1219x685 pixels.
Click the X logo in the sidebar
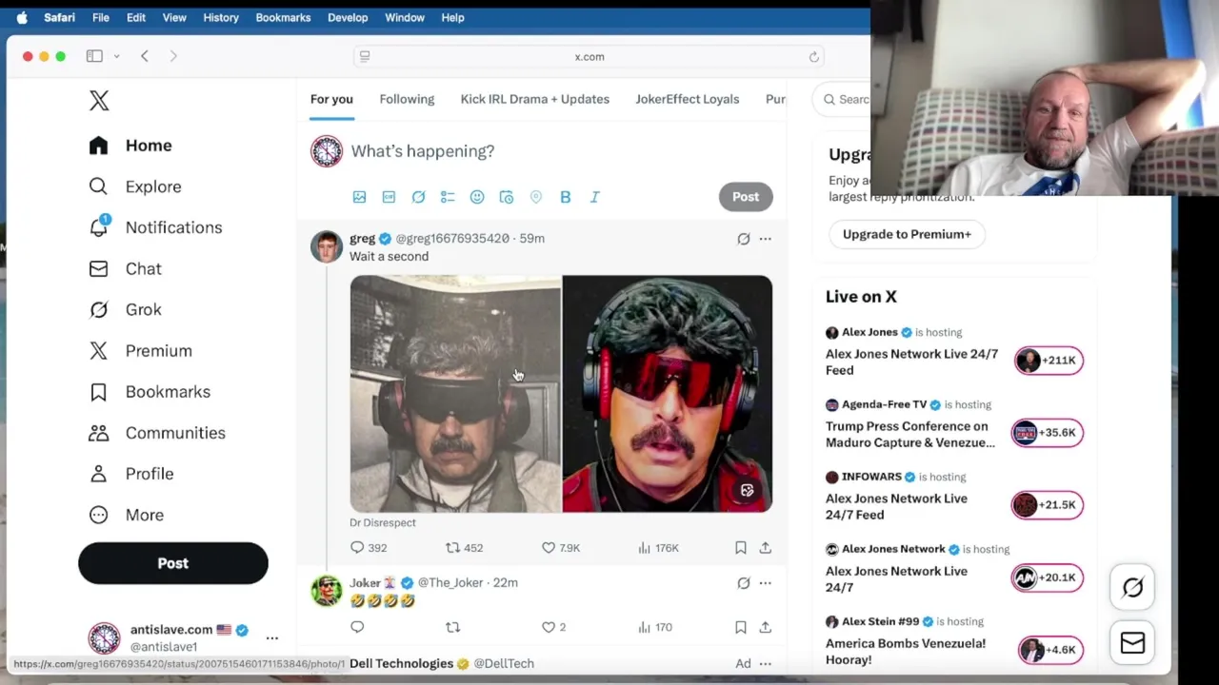(99, 101)
